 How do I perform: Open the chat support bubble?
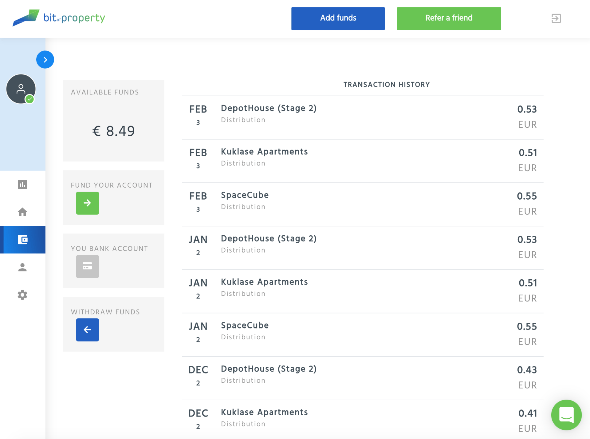click(x=566, y=415)
